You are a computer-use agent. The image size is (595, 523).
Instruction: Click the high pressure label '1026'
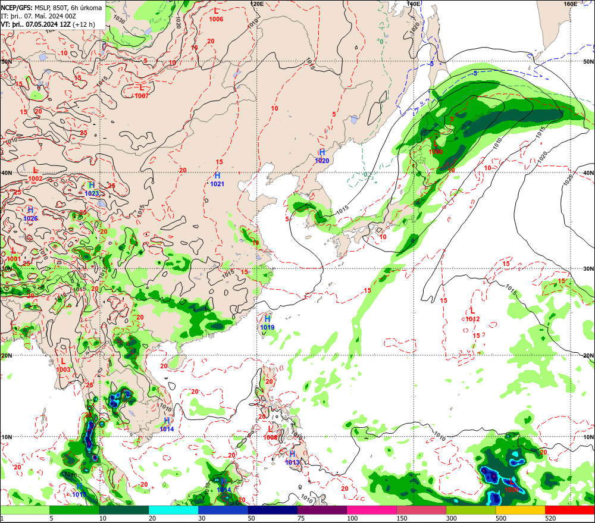click(30, 218)
